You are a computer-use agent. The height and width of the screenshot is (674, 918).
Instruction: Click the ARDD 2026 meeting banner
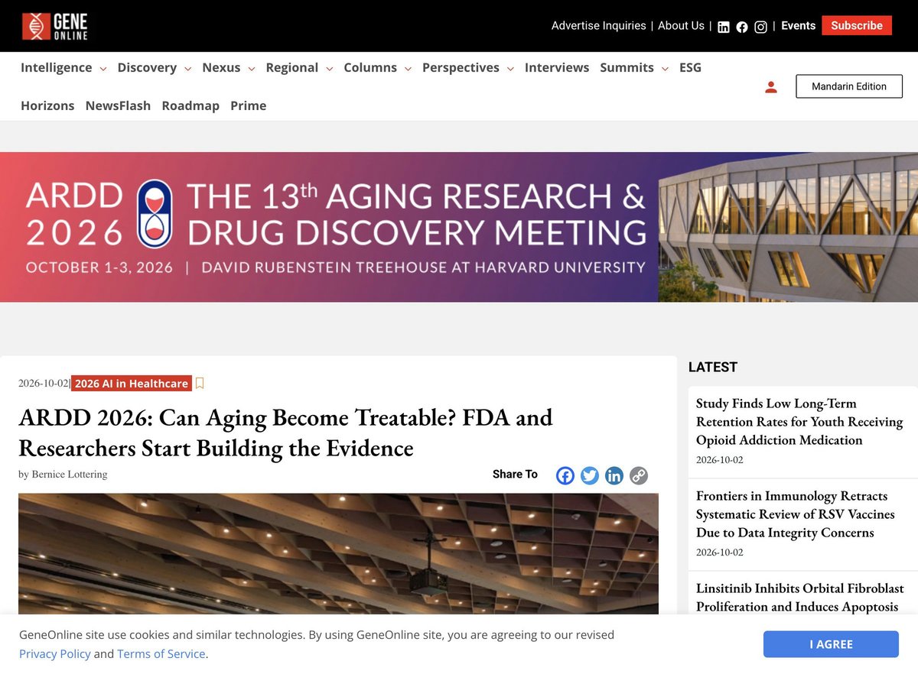459,227
